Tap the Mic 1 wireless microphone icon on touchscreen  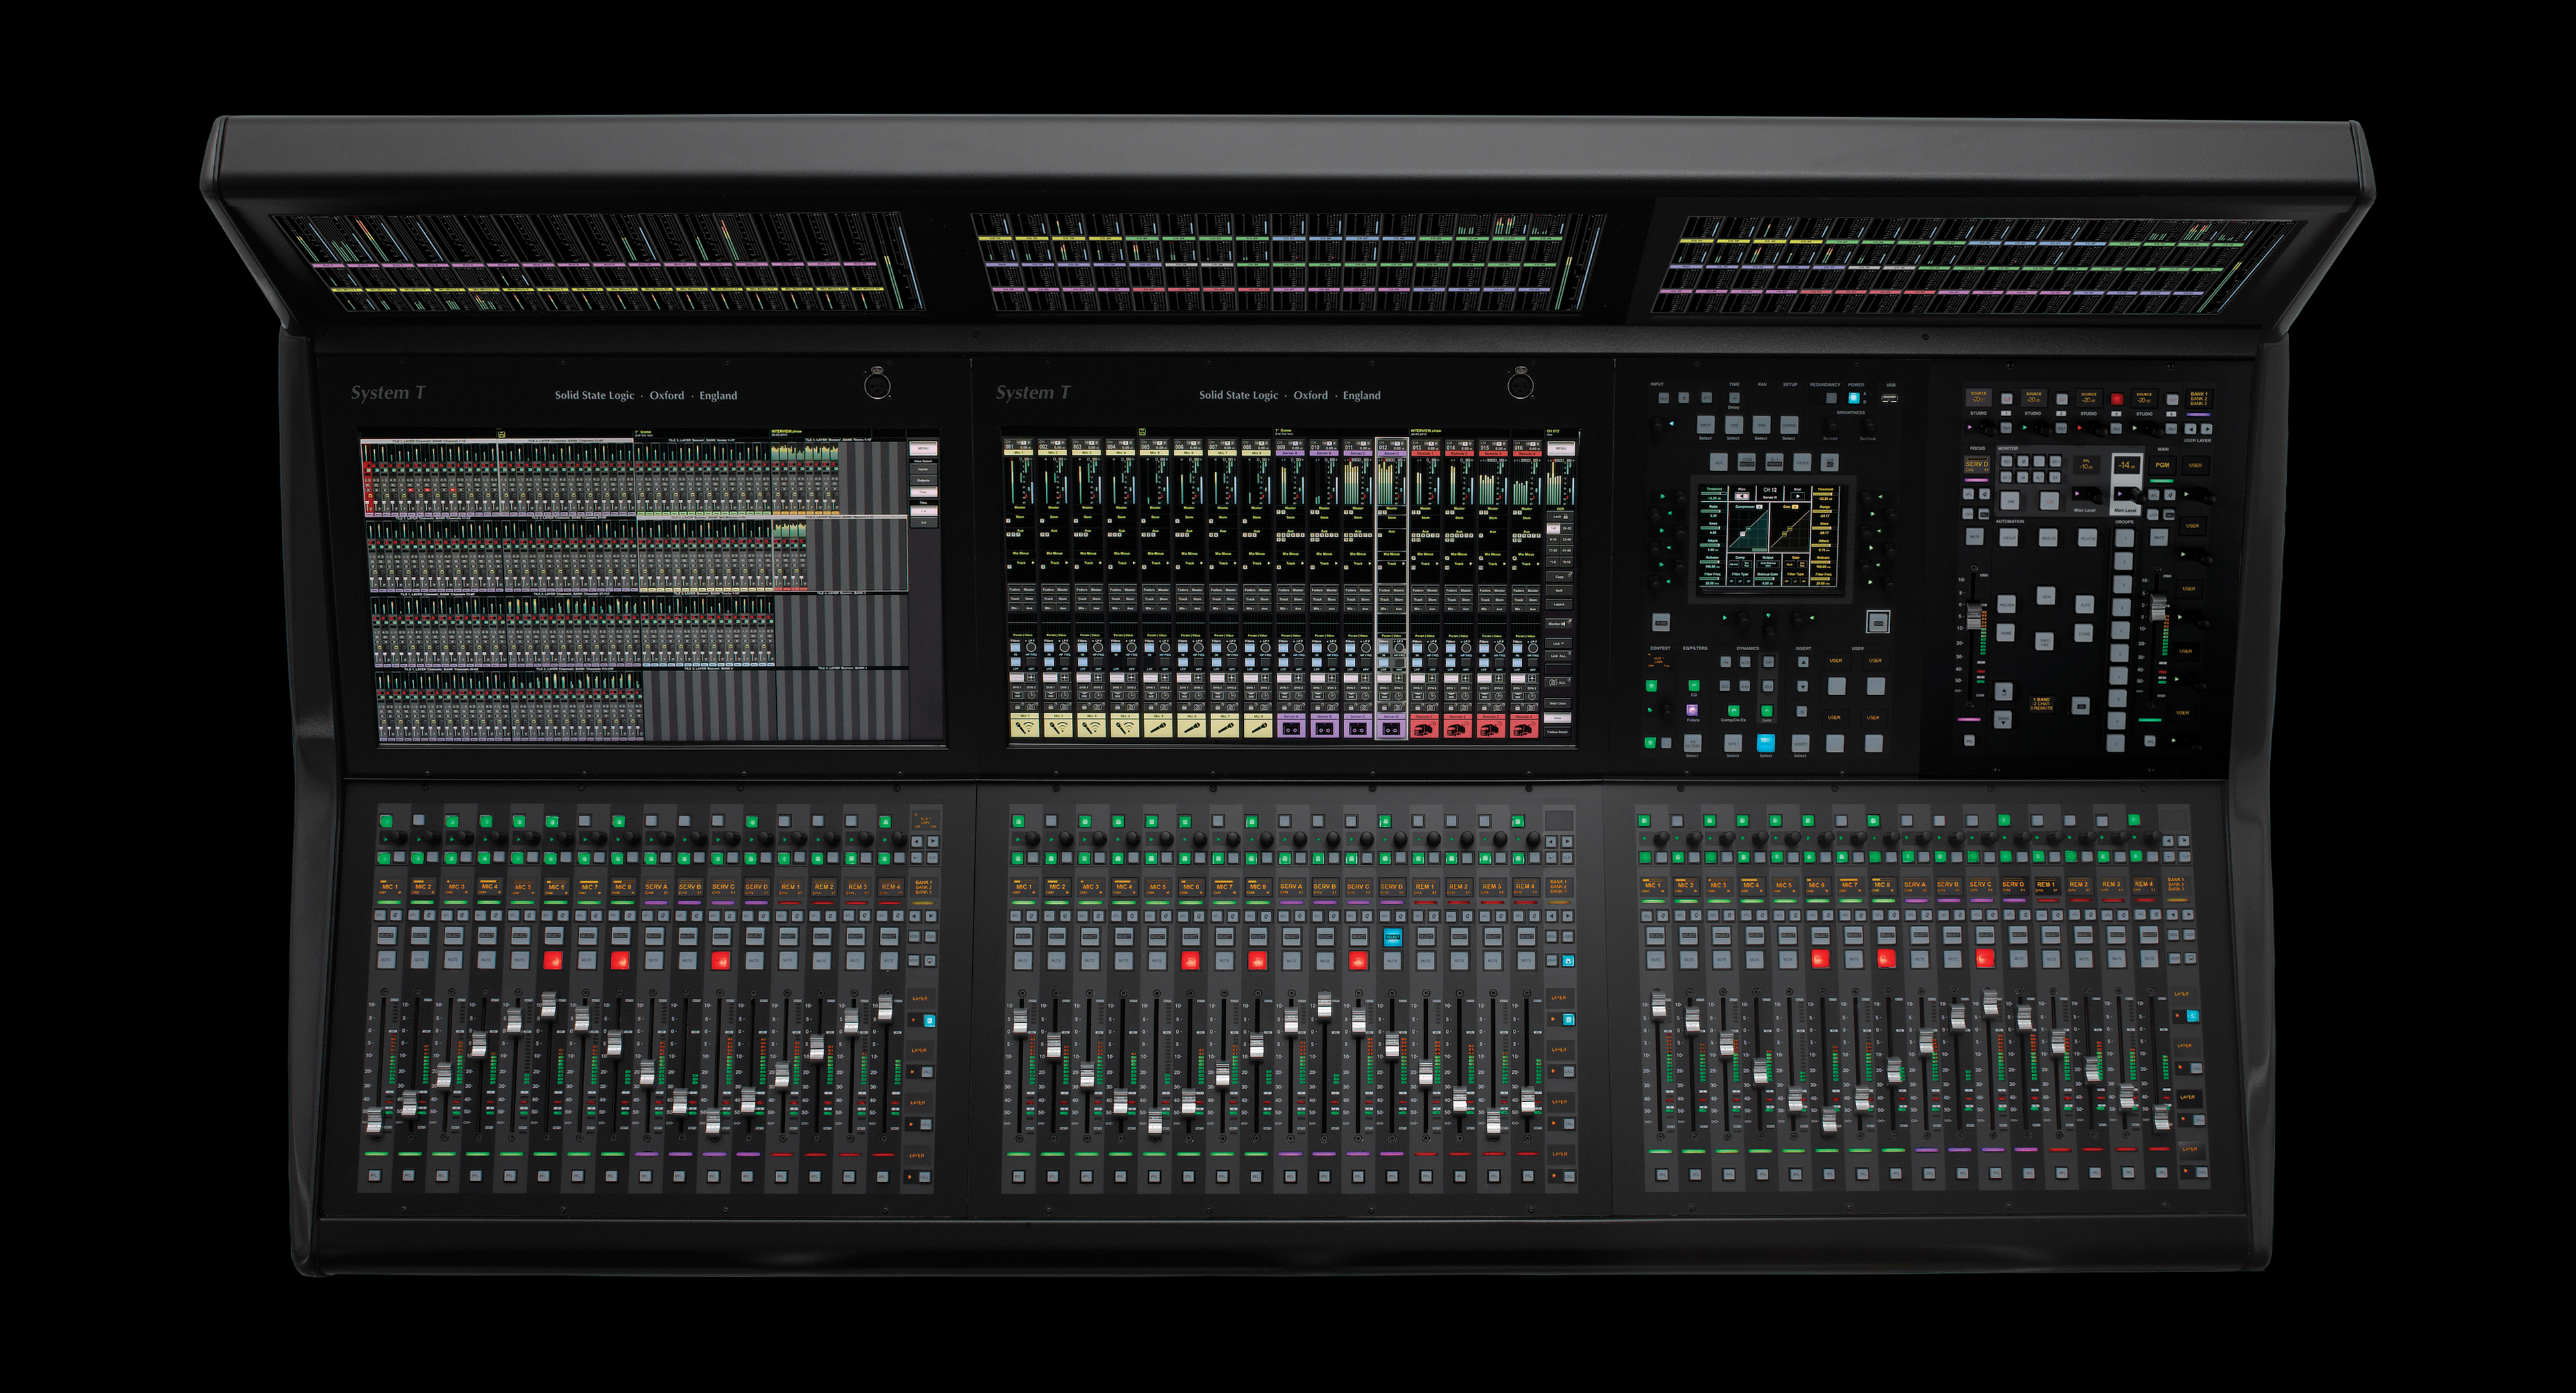pyautogui.click(x=1025, y=725)
